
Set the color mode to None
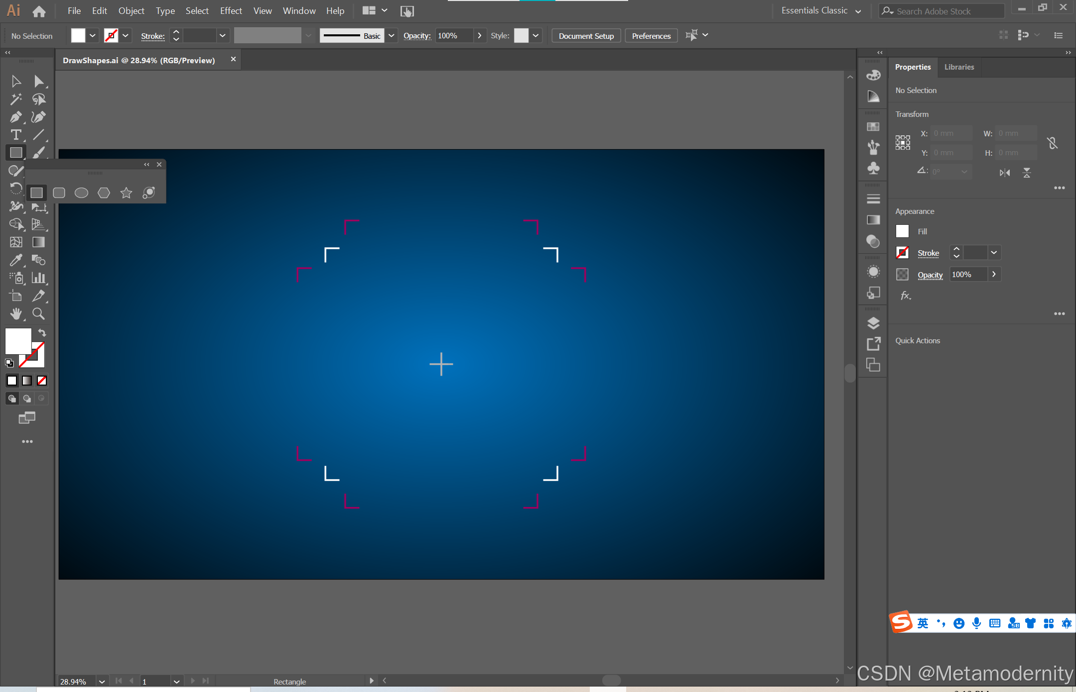click(42, 381)
